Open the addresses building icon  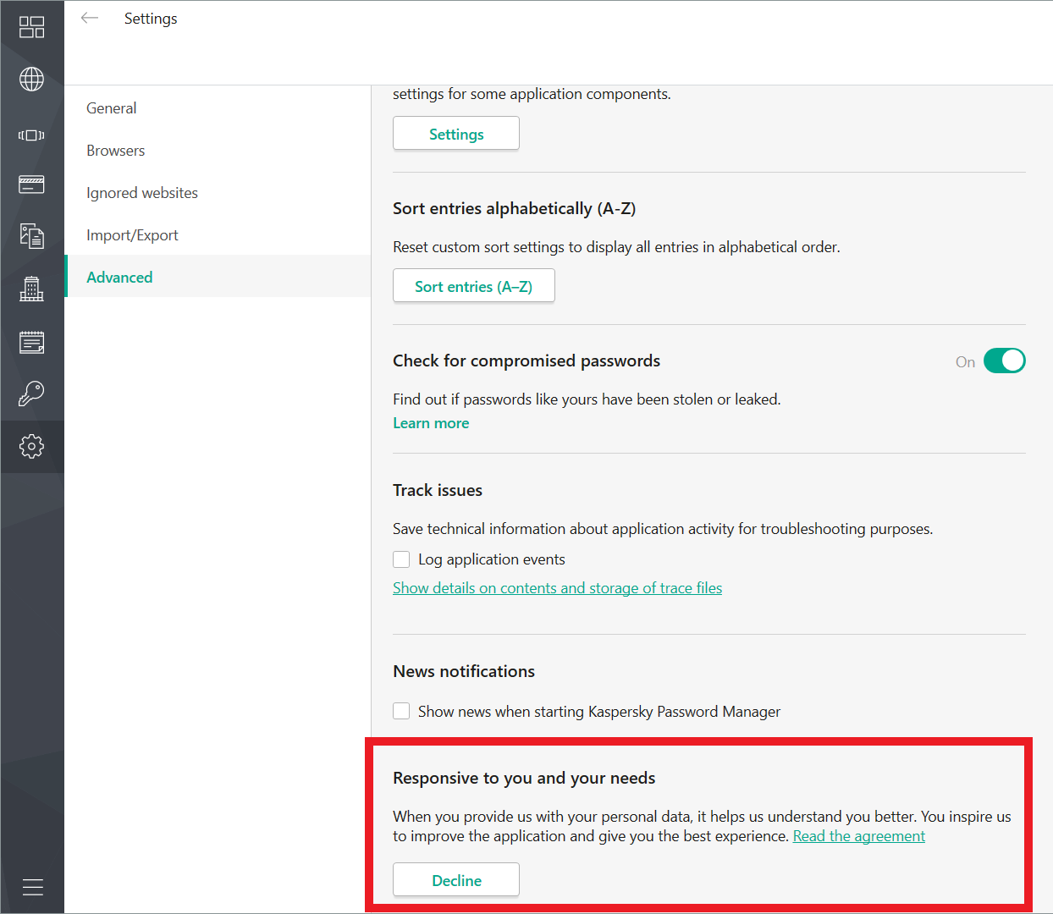pyautogui.click(x=31, y=289)
